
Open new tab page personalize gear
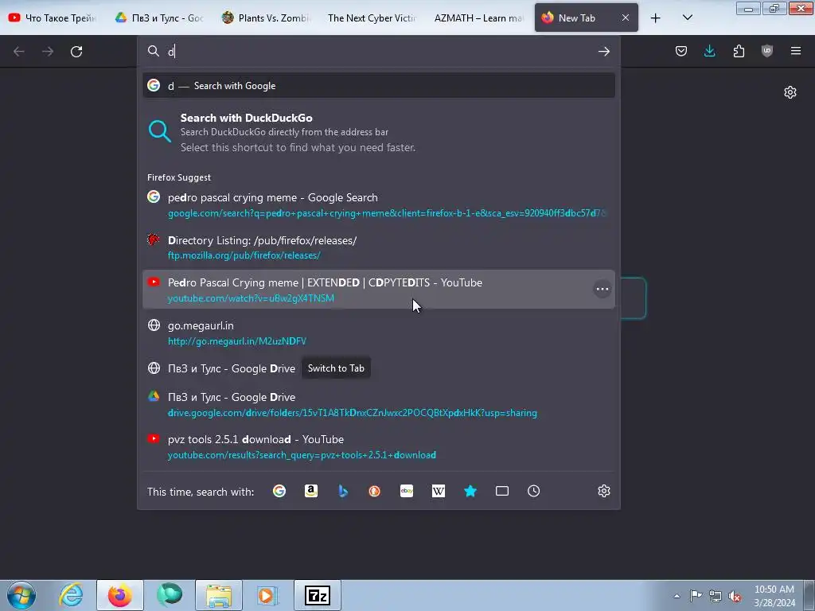tap(790, 92)
